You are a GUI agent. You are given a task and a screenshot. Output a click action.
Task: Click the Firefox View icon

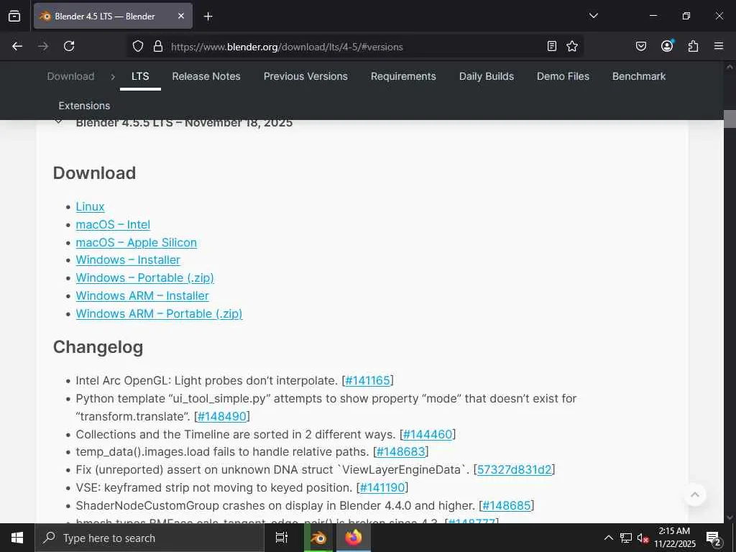click(14, 16)
